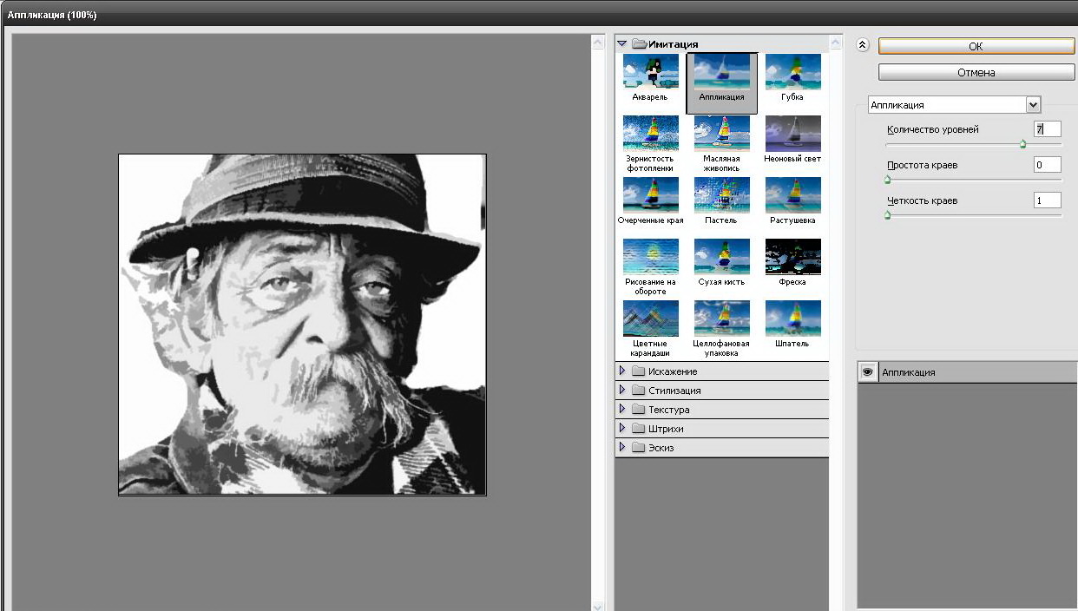Choose the Масляная живопись filter
This screenshot has width=1078, height=611.
pyautogui.click(x=721, y=134)
